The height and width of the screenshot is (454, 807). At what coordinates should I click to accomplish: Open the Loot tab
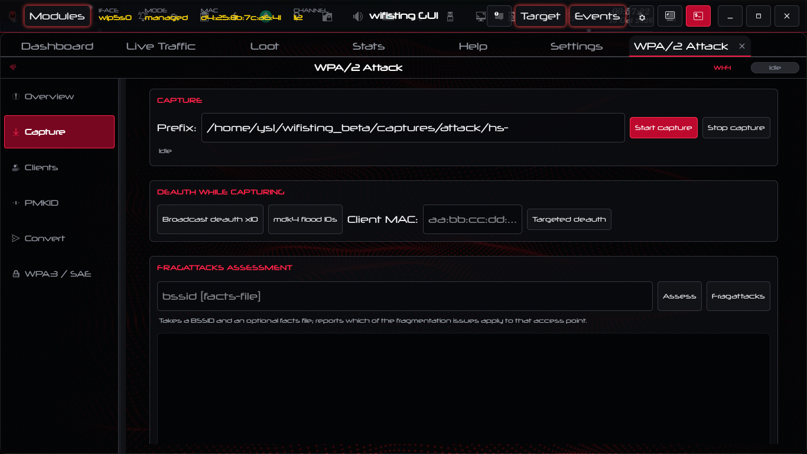coord(265,46)
